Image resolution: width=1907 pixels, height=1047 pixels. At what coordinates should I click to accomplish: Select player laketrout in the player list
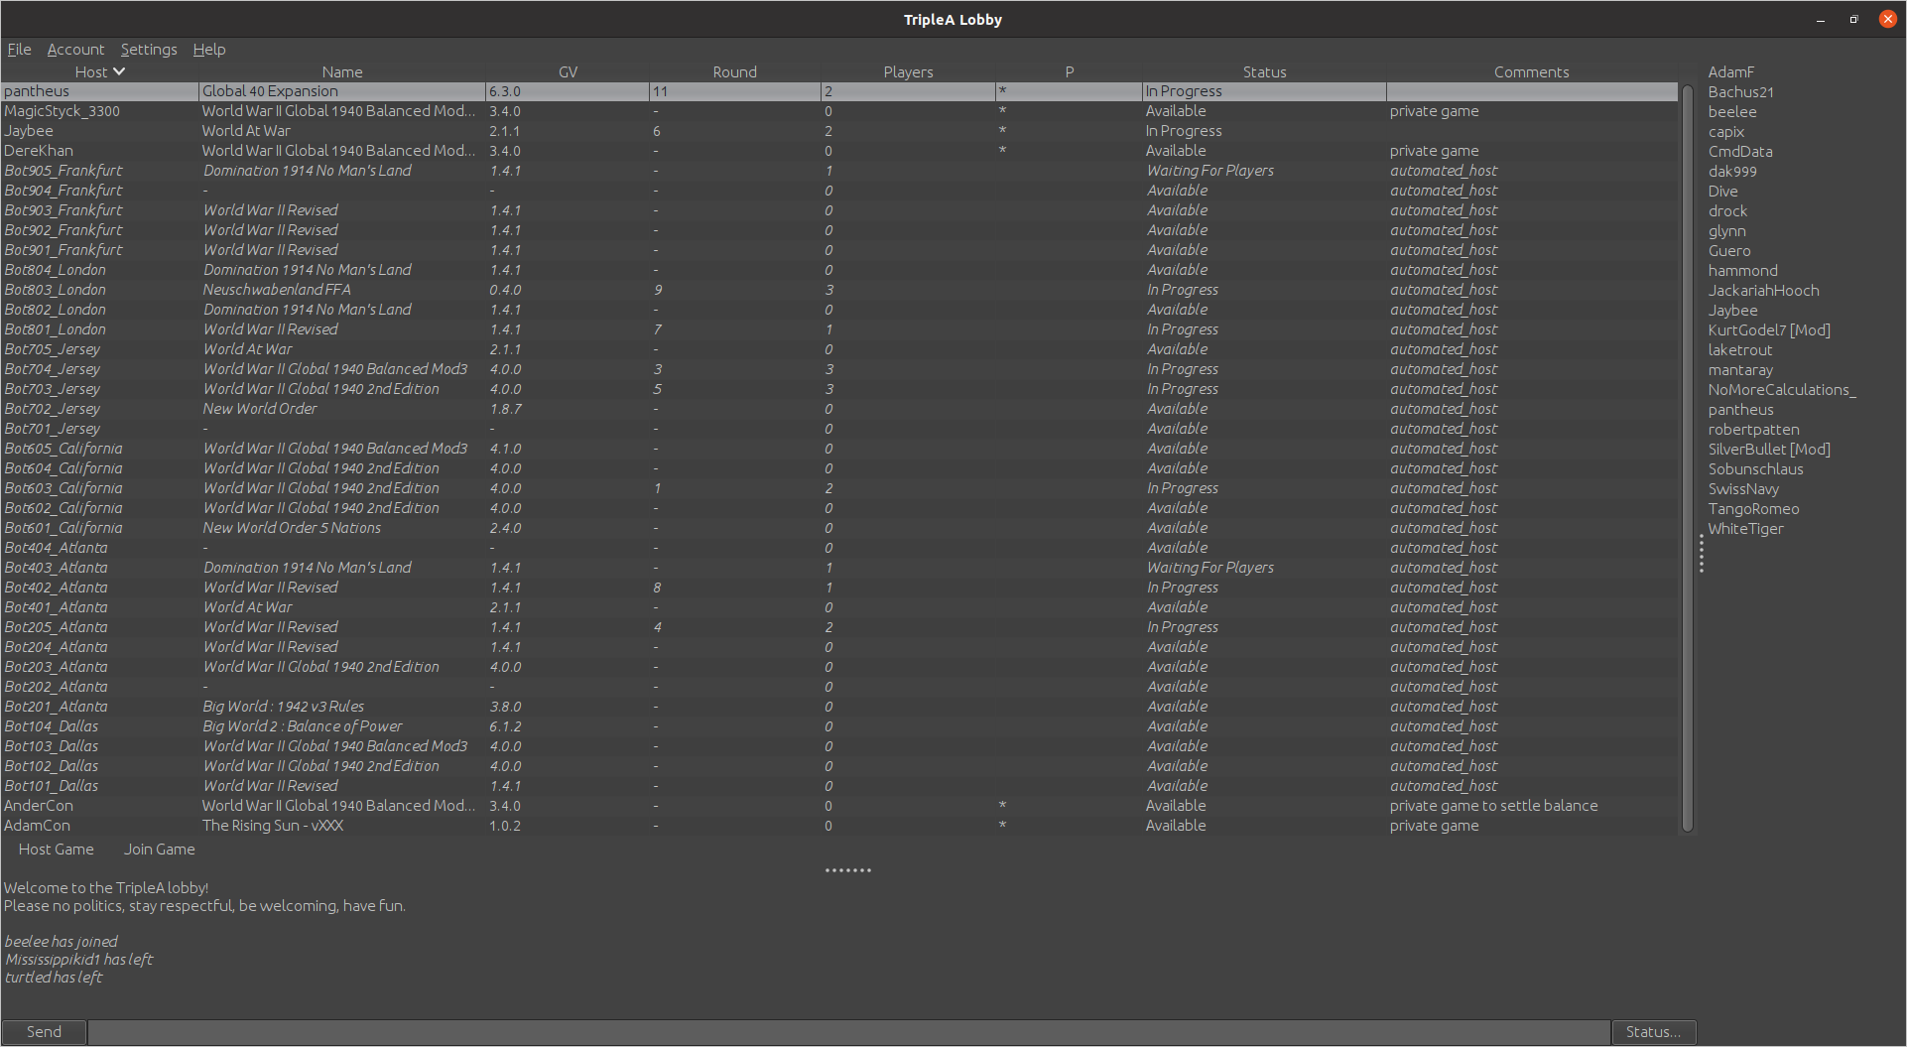pos(1739,350)
